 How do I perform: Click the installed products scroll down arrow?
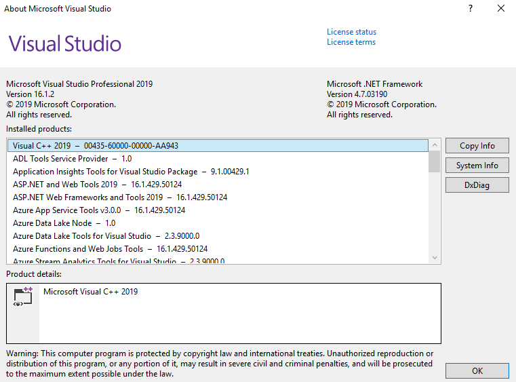[x=435, y=258]
